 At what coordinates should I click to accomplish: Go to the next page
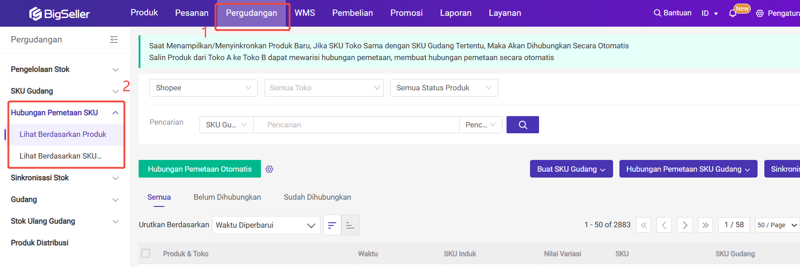685,225
